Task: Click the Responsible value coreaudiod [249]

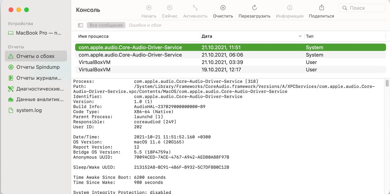Action: [155, 122]
